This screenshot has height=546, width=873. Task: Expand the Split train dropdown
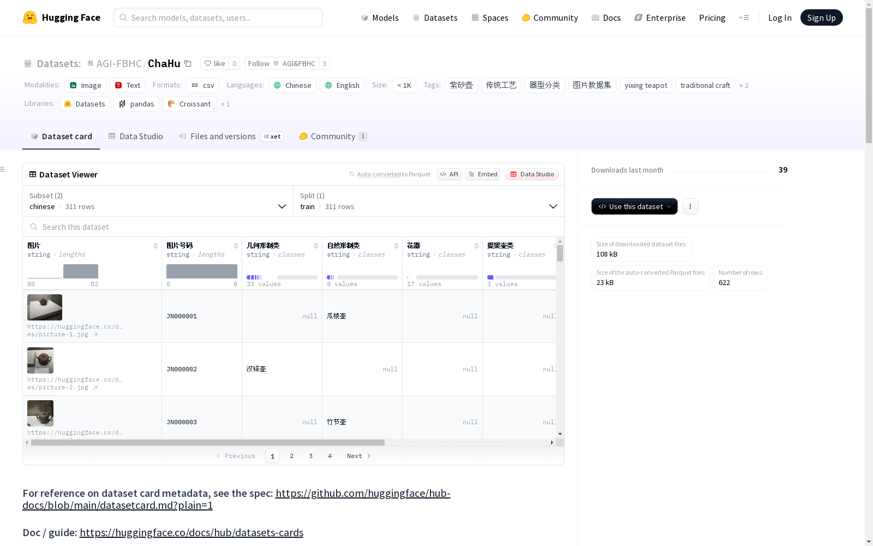[429, 201]
